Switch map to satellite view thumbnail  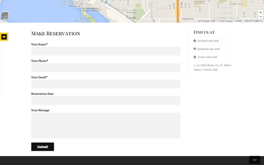5,16
